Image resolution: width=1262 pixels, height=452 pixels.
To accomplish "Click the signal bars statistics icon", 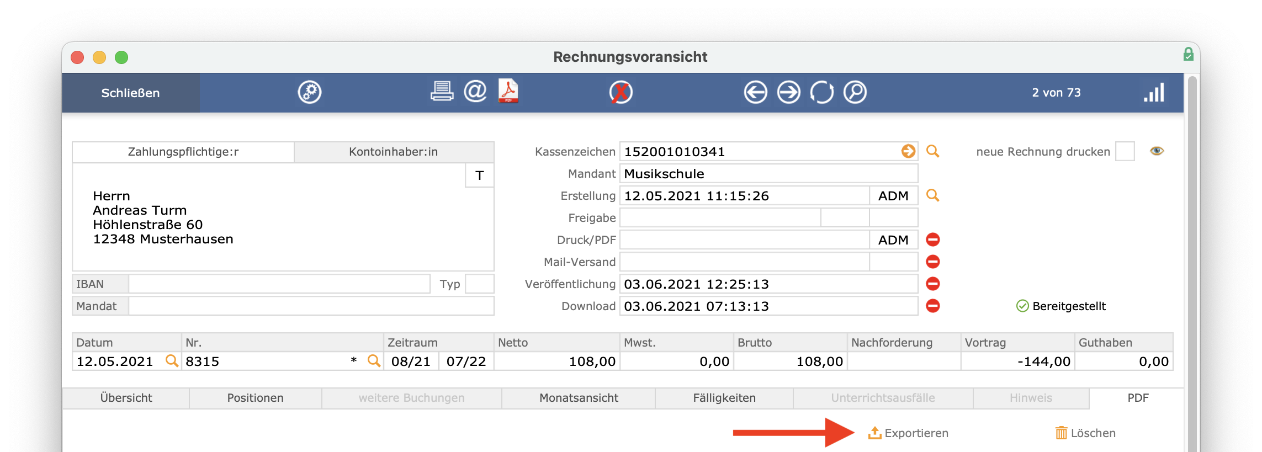I will [x=1154, y=92].
